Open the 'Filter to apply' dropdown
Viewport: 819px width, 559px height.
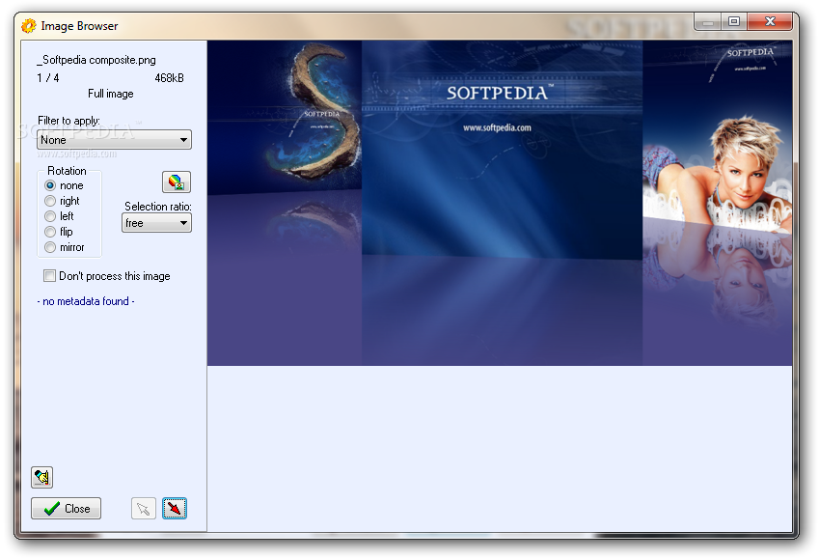tap(115, 140)
